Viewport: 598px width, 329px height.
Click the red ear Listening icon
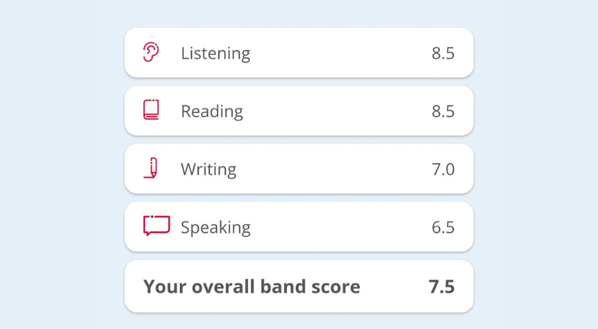pos(151,53)
